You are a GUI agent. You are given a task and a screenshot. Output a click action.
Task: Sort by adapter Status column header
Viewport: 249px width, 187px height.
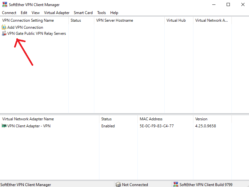point(119,119)
